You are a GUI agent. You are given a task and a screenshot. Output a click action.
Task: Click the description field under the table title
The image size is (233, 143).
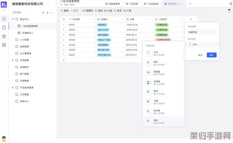(69, 5)
